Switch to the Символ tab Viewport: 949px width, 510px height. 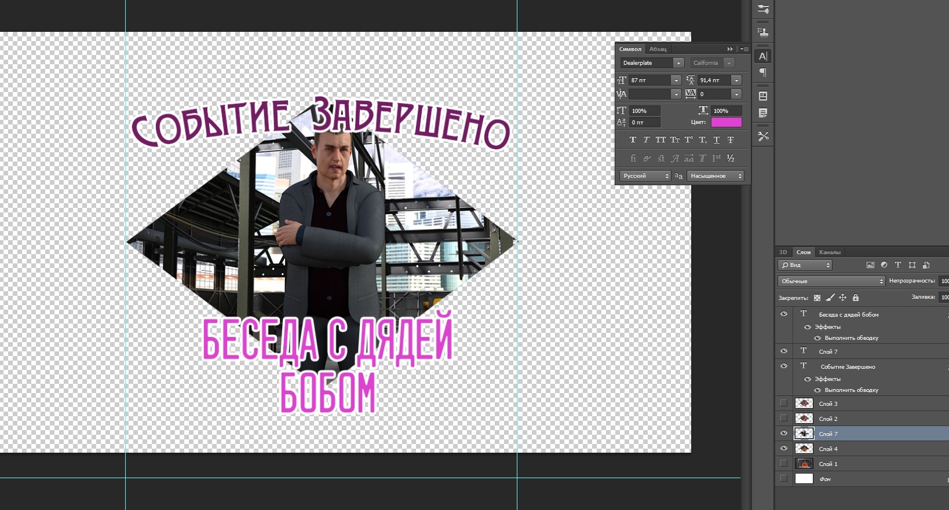click(630, 49)
